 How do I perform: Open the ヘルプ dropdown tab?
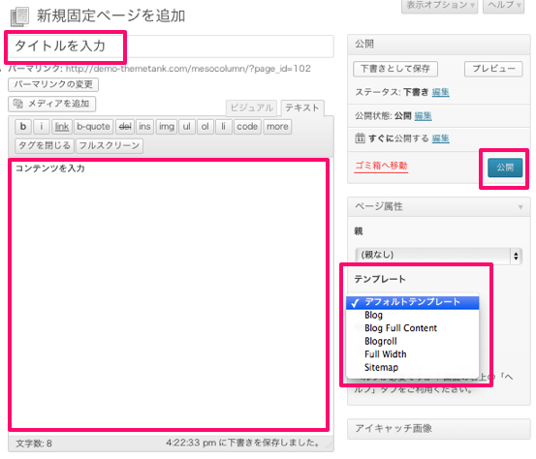503,6
